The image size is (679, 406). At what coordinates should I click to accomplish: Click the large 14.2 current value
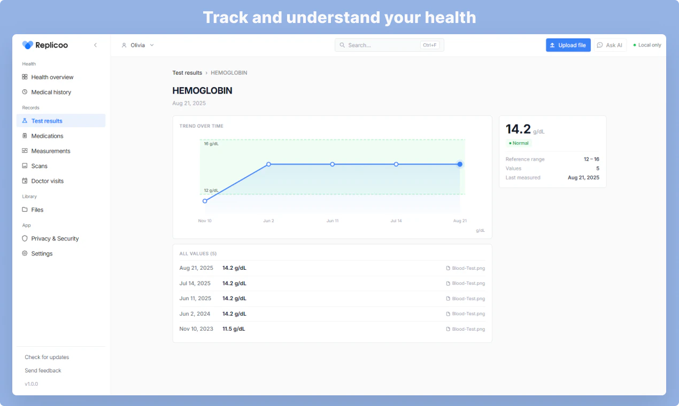click(518, 129)
